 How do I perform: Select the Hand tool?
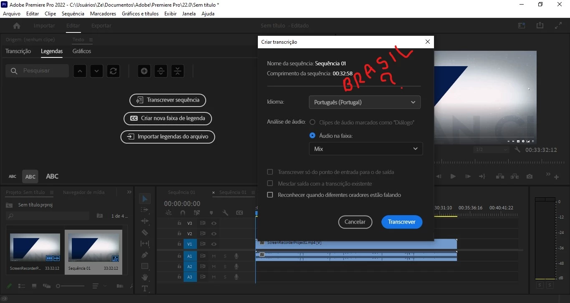(145, 277)
